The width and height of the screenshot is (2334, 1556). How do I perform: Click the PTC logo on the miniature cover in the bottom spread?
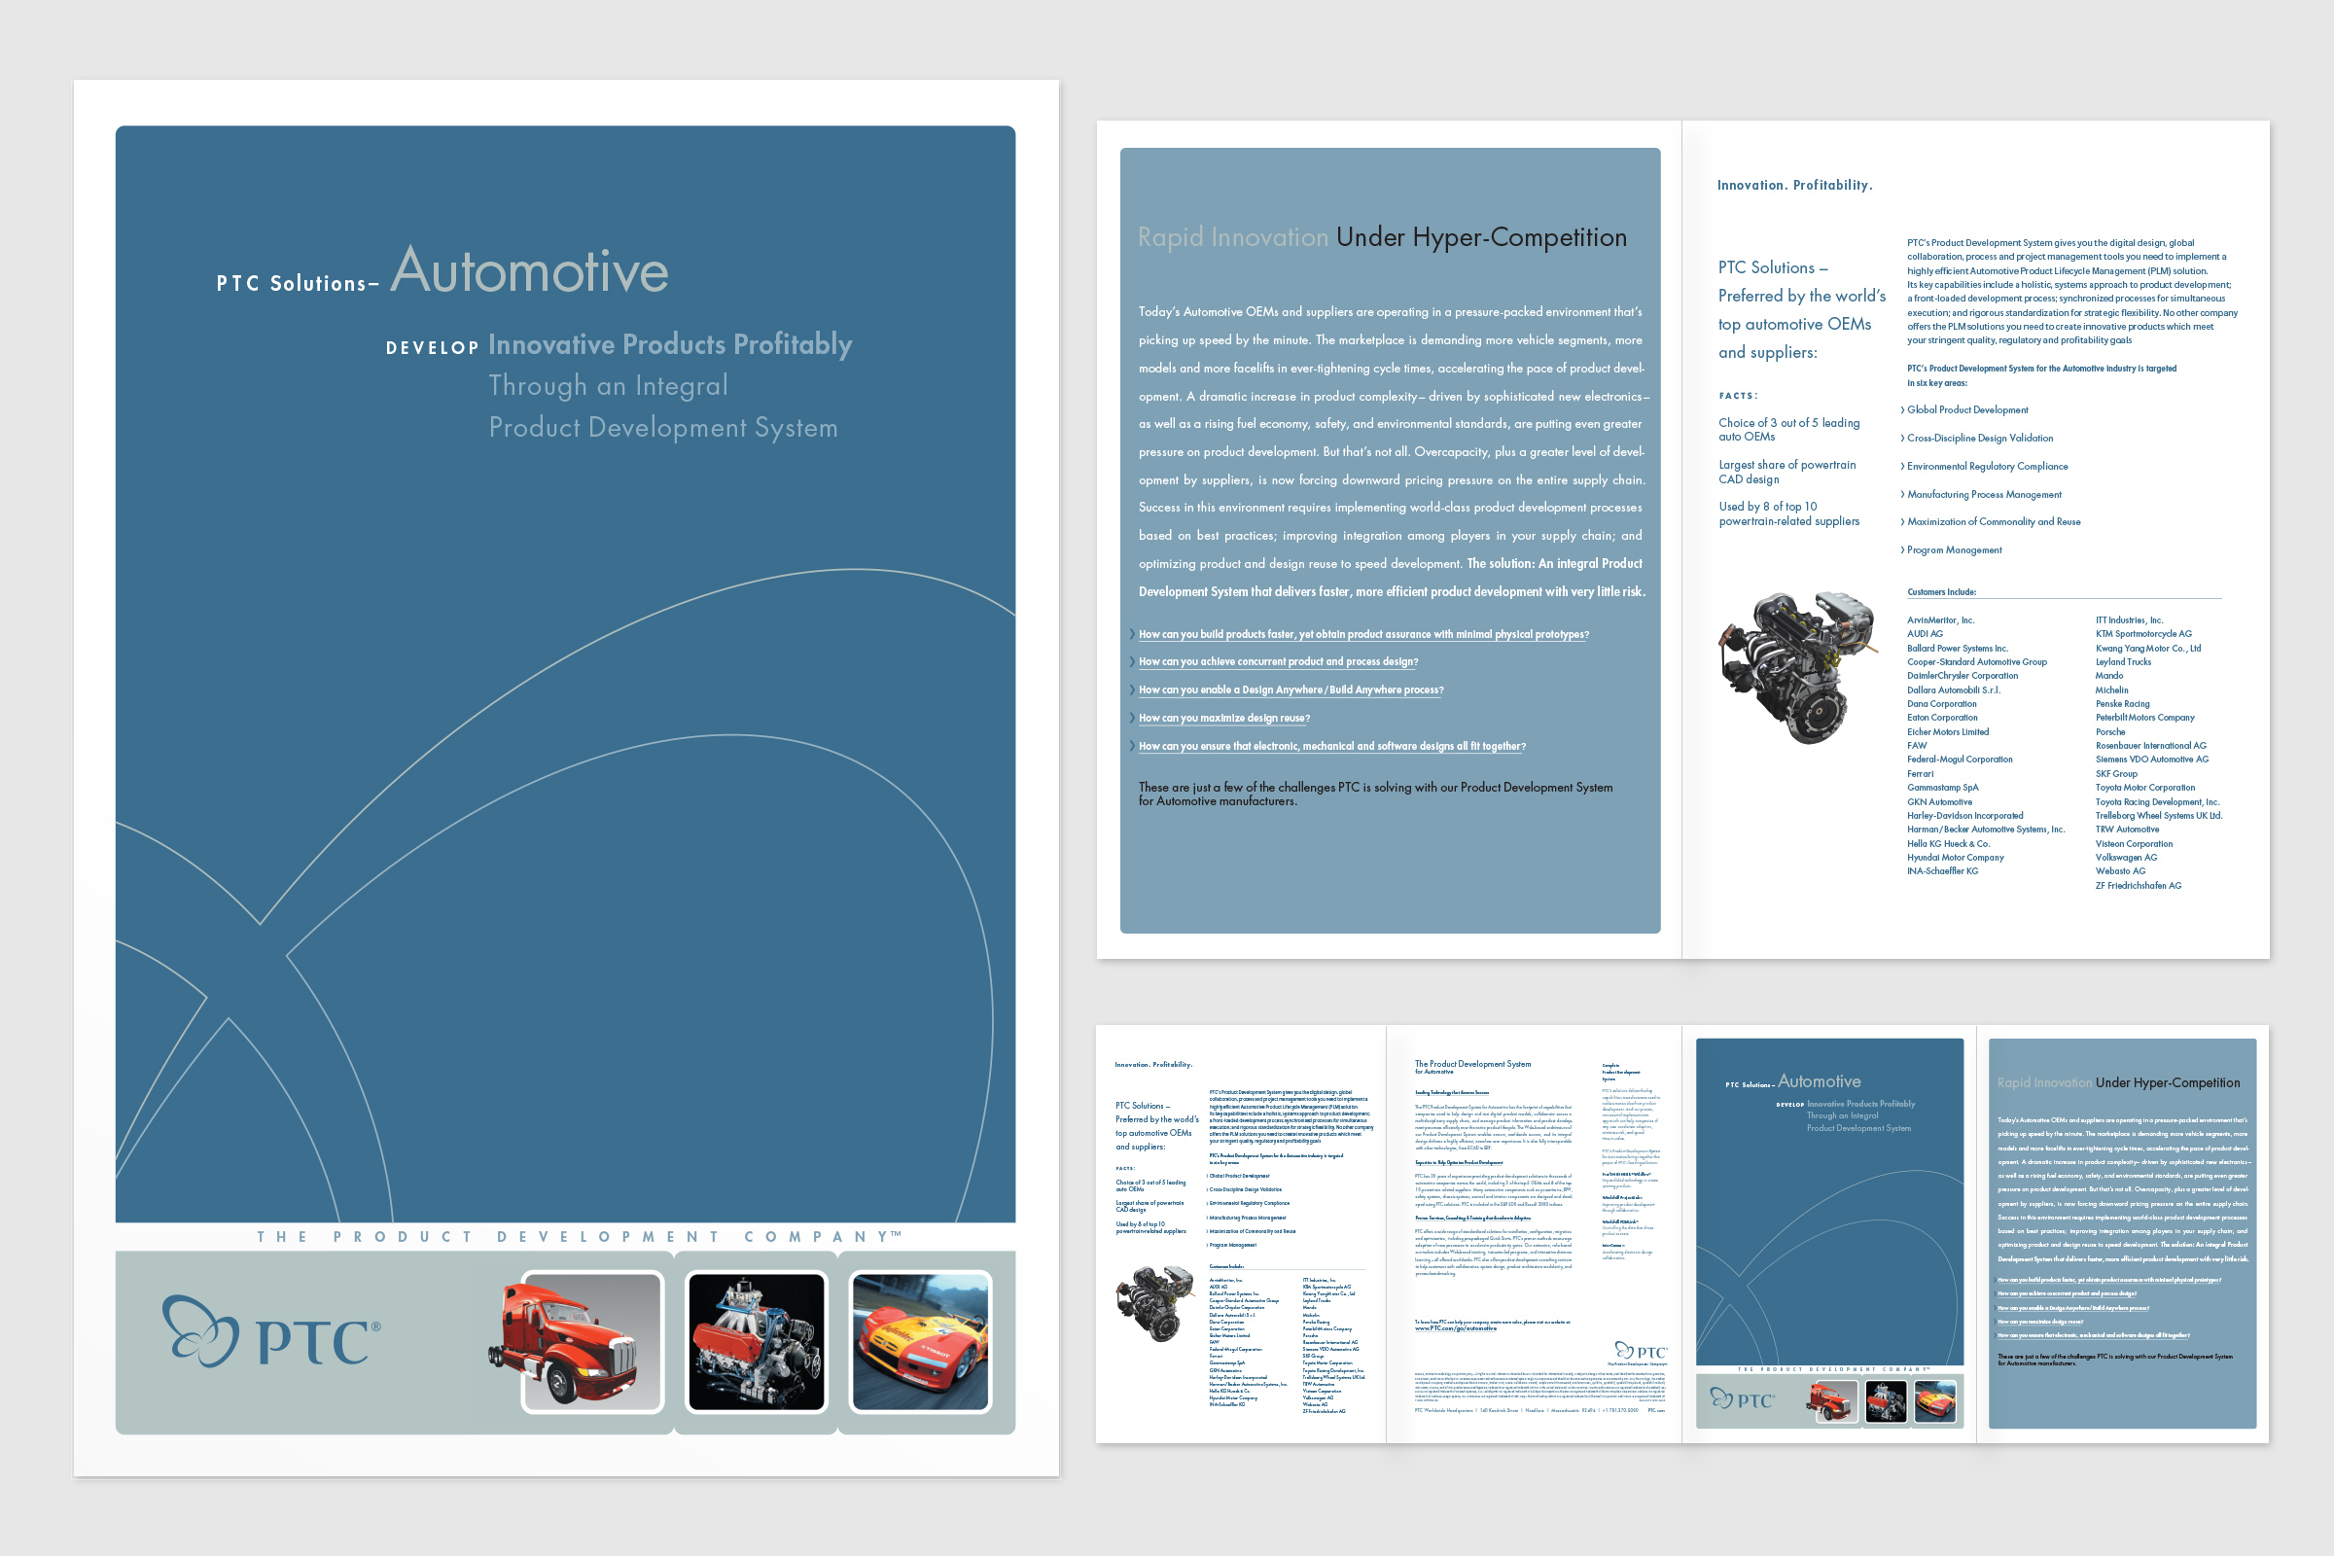[1742, 1399]
